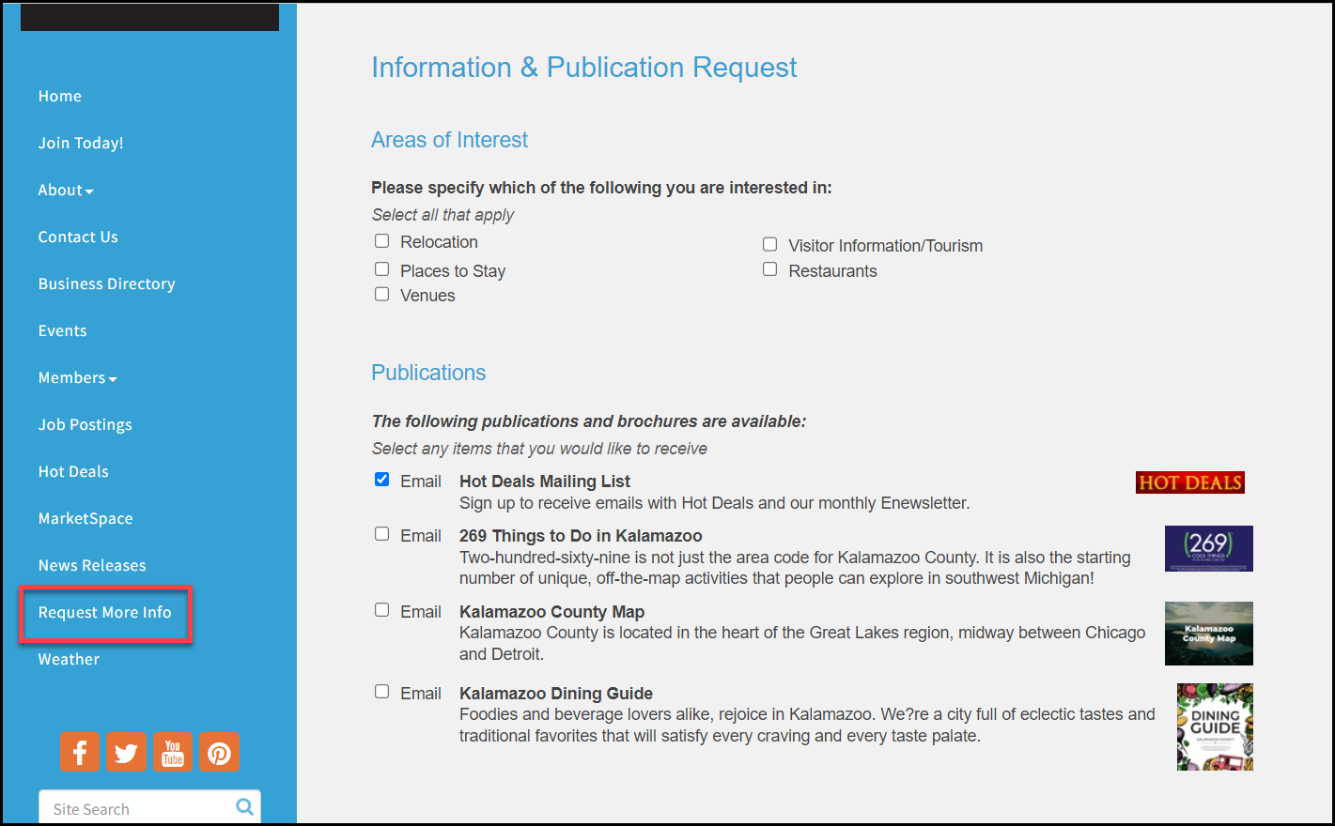1335x826 pixels.
Task: Open the MarketSpace sidebar link
Action: [x=85, y=518]
